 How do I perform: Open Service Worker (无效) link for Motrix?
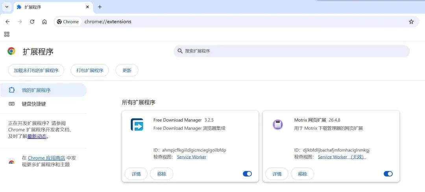pos(342,157)
